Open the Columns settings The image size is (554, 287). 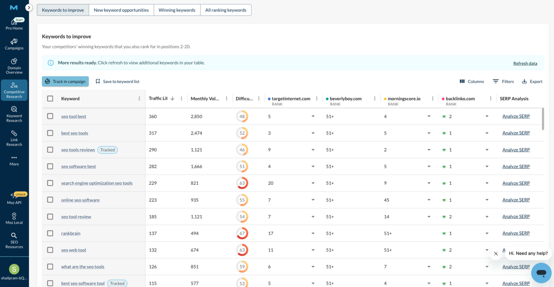[472, 82]
